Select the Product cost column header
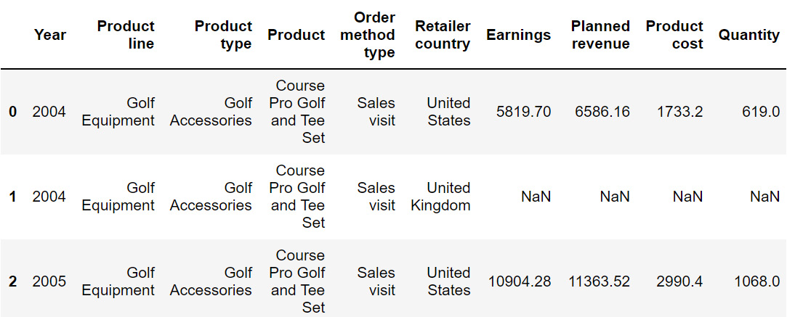This screenshot has height=317, width=787. coord(674,35)
